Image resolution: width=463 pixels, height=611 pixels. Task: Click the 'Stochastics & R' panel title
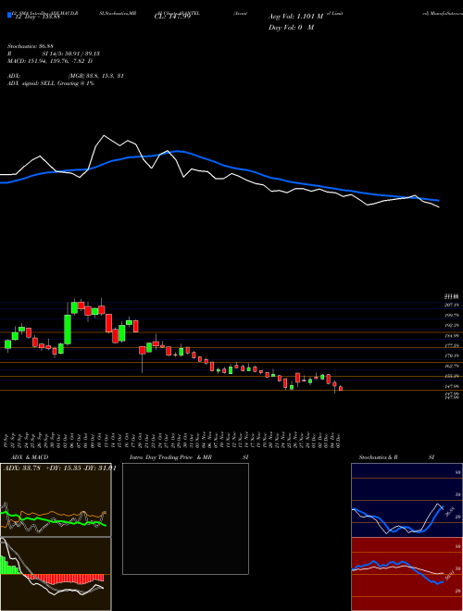pyautogui.click(x=378, y=457)
